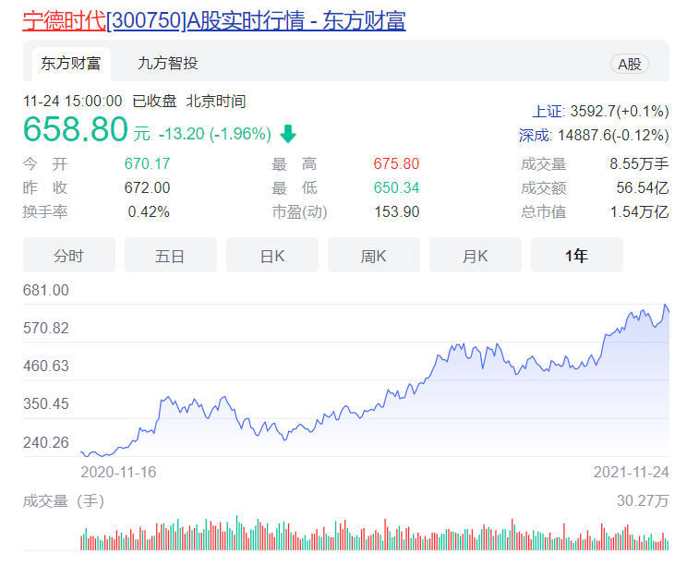Click the 最高 value 675.80
Viewport: 699px width, 565px height.
click(x=396, y=163)
